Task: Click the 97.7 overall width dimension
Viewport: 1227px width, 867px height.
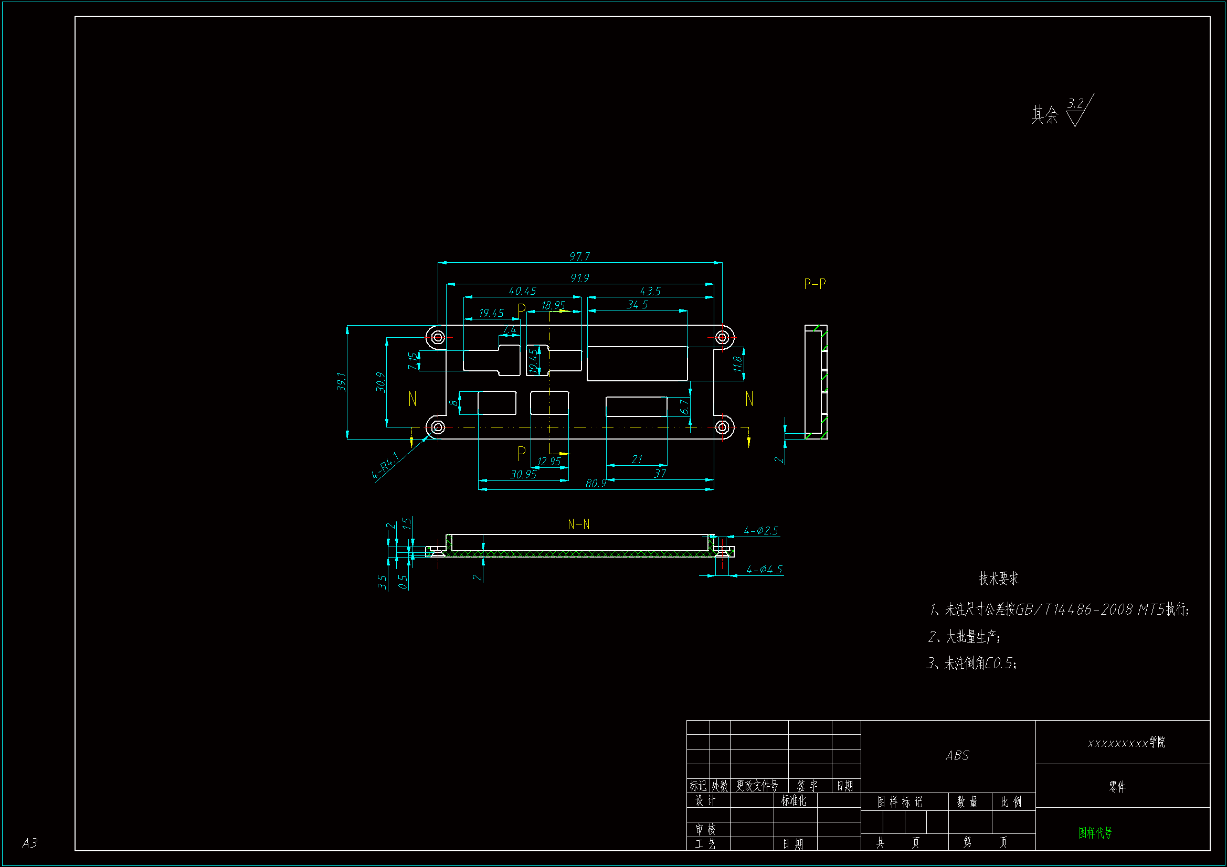Action: click(579, 256)
